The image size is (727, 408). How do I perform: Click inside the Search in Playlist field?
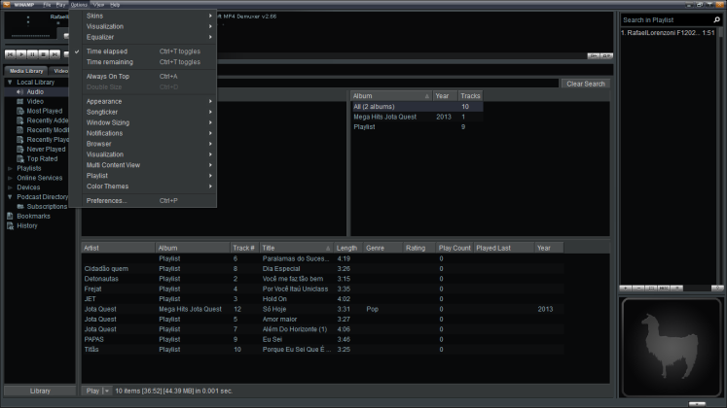(667, 19)
